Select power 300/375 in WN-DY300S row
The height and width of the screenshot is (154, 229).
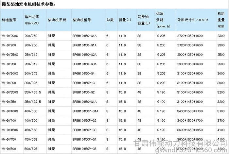(31, 74)
